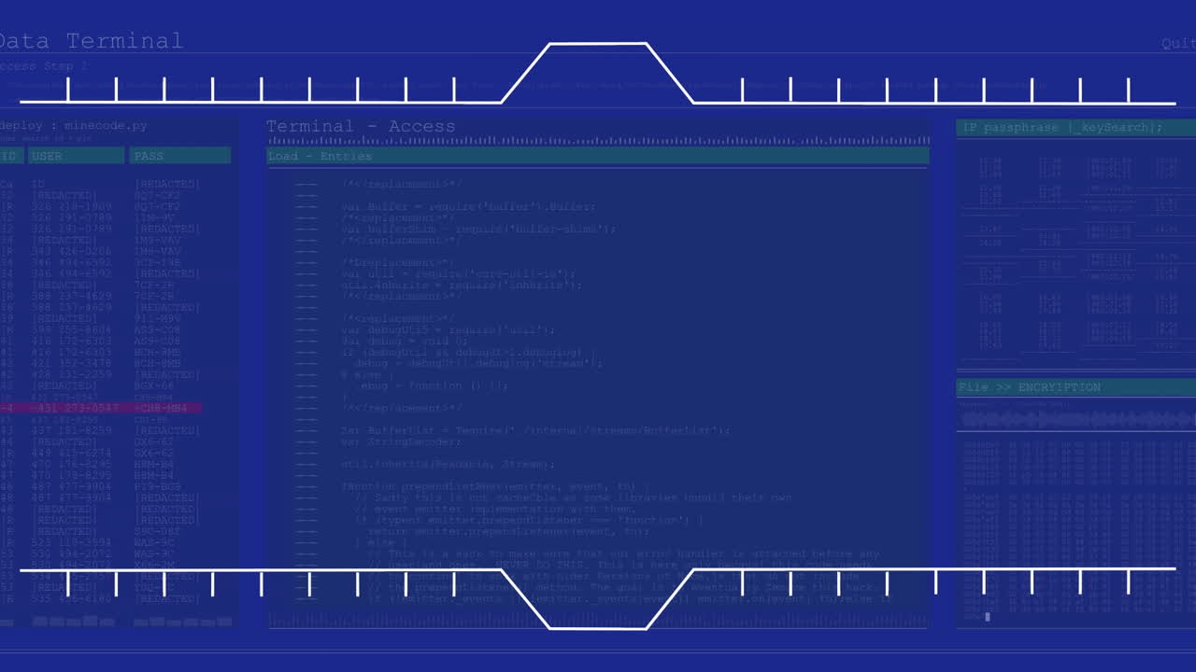Expand the Load - Entries section
The height and width of the screenshot is (672, 1196).
click(318, 156)
